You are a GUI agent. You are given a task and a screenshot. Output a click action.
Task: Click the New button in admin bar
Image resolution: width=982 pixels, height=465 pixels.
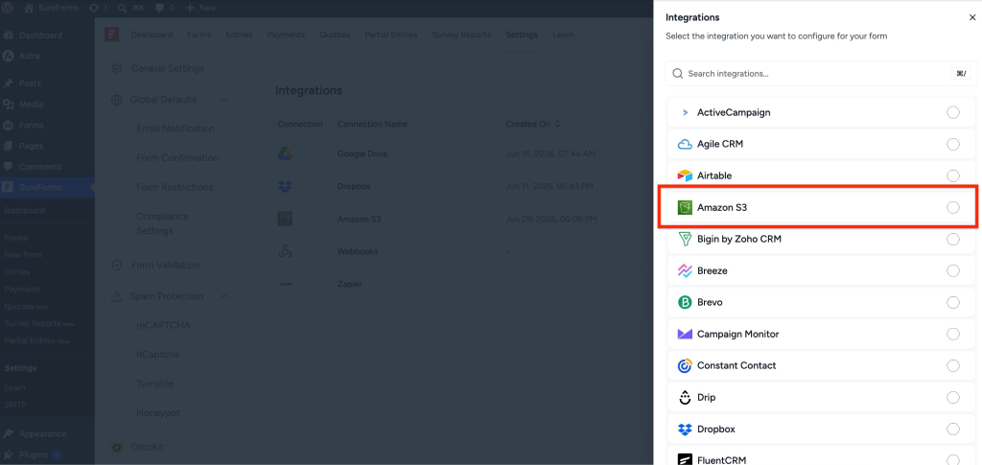[x=201, y=8]
